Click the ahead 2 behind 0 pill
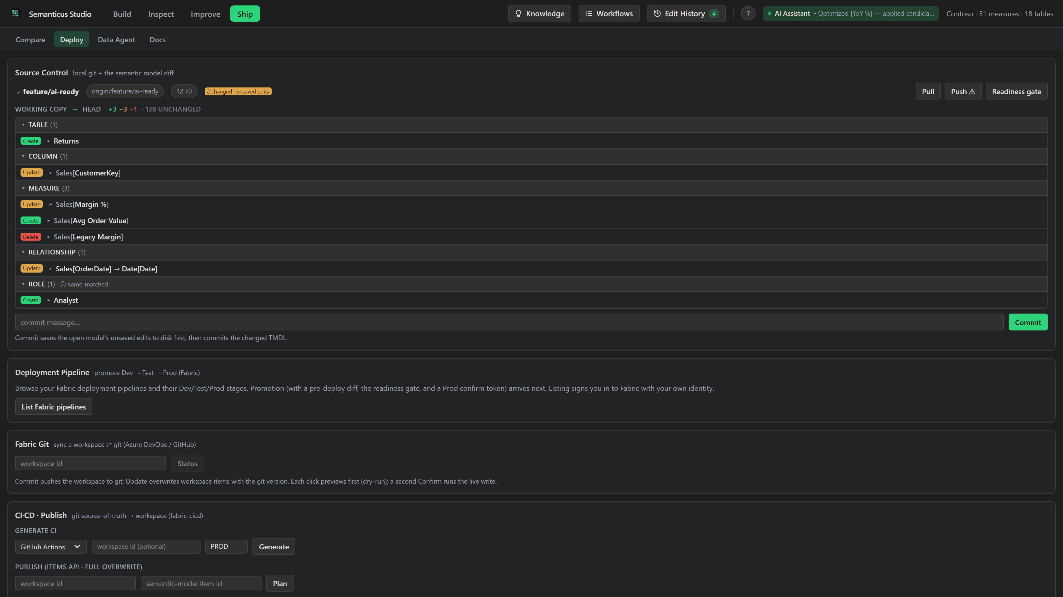The height and width of the screenshot is (597, 1063). click(x=184, y=91)
